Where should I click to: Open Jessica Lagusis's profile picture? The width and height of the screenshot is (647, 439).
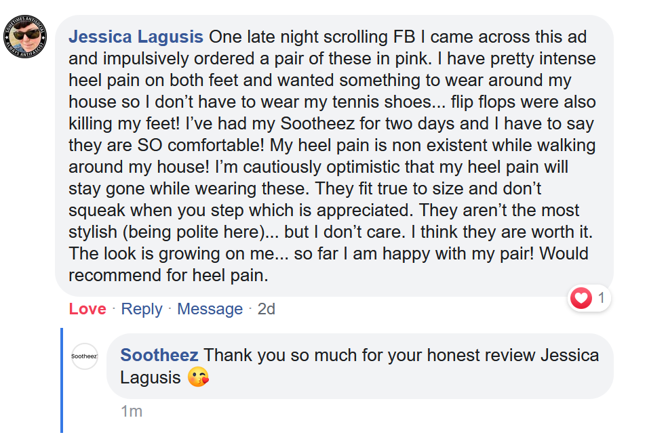(28, 37)
